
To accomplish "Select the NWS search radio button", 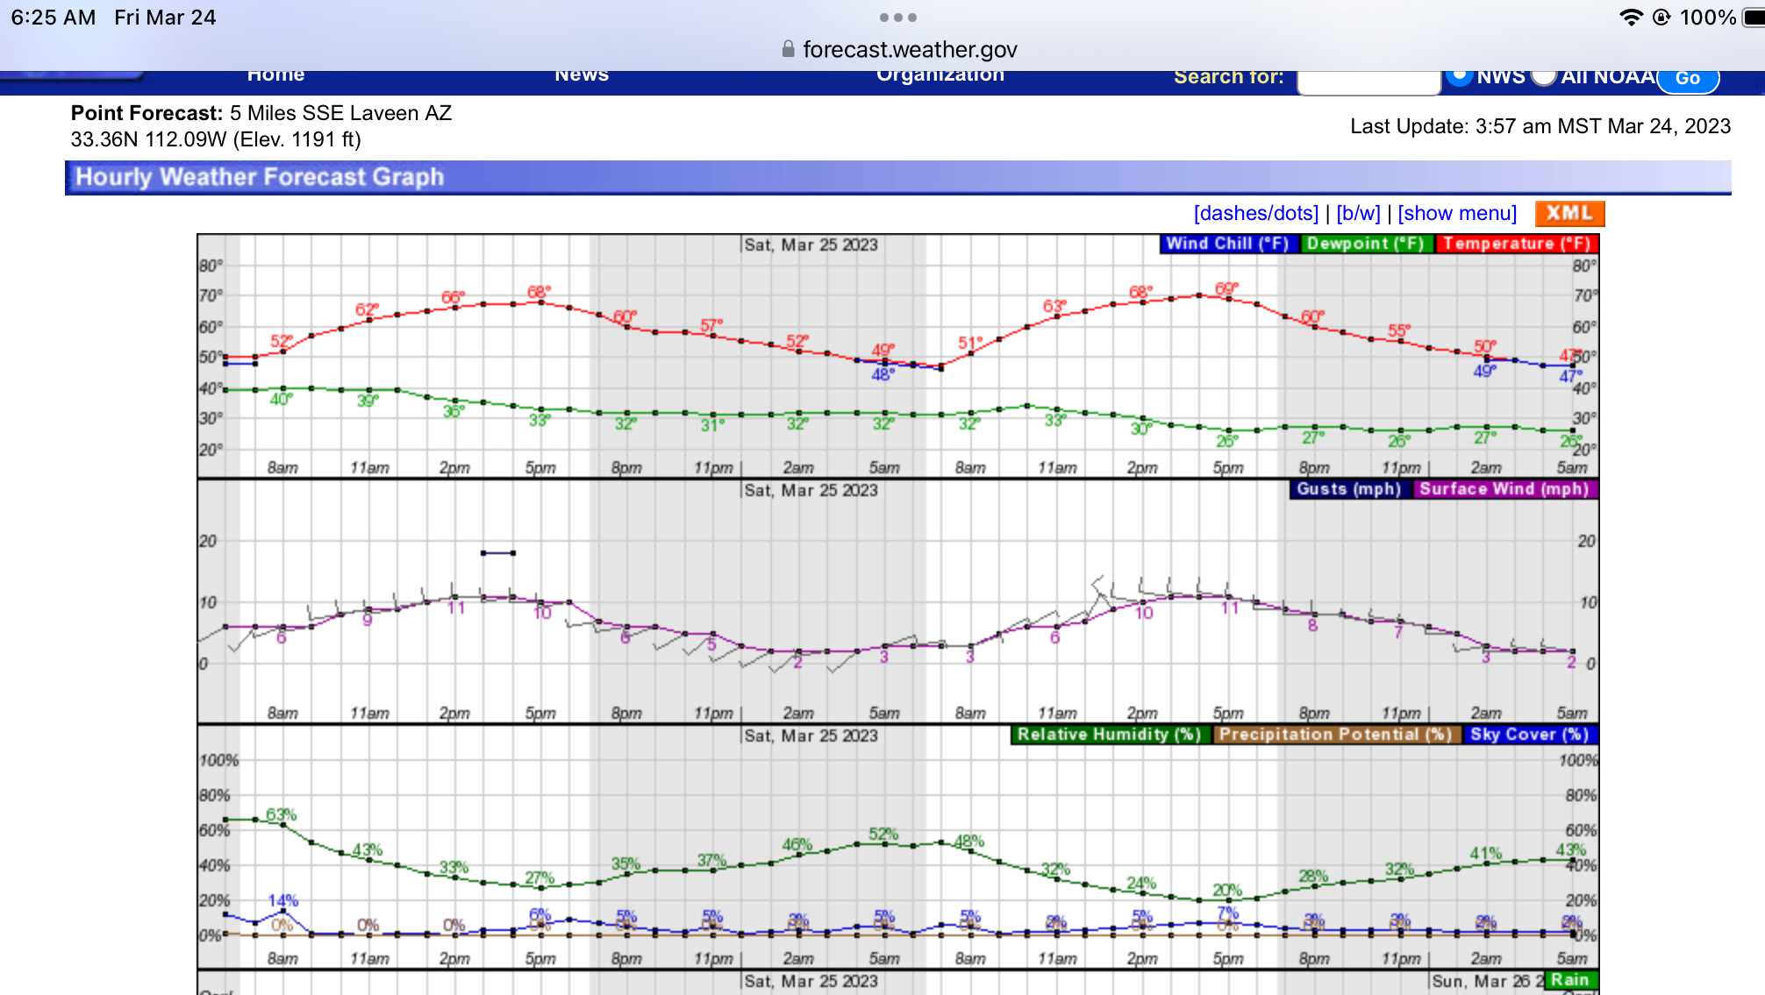I will (1459, 76).
